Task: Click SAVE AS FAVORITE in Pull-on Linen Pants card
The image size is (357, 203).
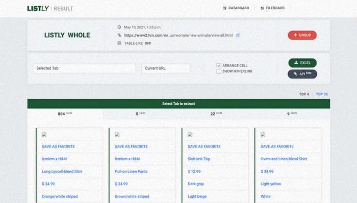Action: (131, 147)
